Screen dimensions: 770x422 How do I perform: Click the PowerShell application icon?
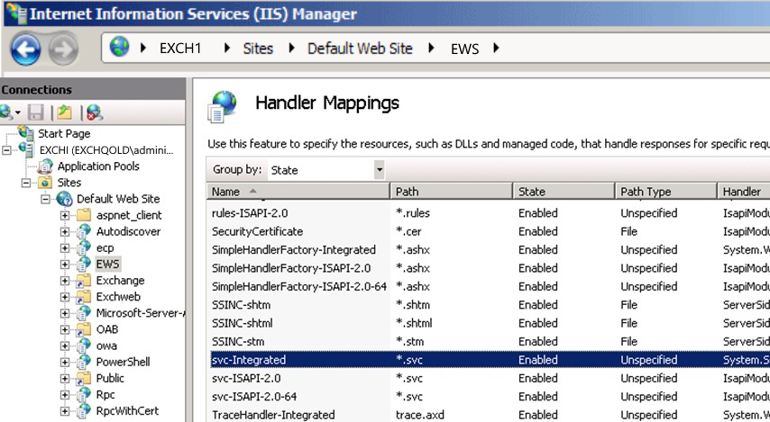(x=84, y=362)
